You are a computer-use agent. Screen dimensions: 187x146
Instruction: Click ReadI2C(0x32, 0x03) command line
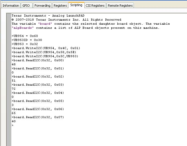click(38, 85)
